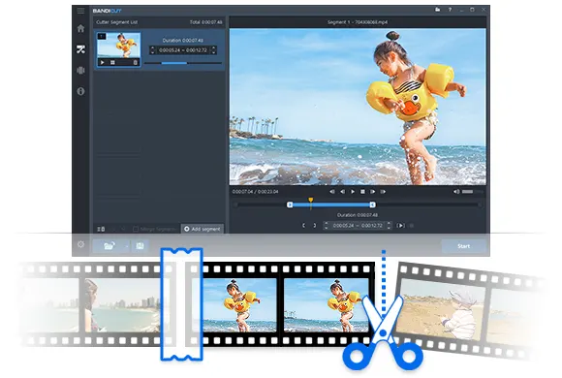The image size is (562, 378).
Task: Step the player end time stepper
Action: [x=389, y=226]
